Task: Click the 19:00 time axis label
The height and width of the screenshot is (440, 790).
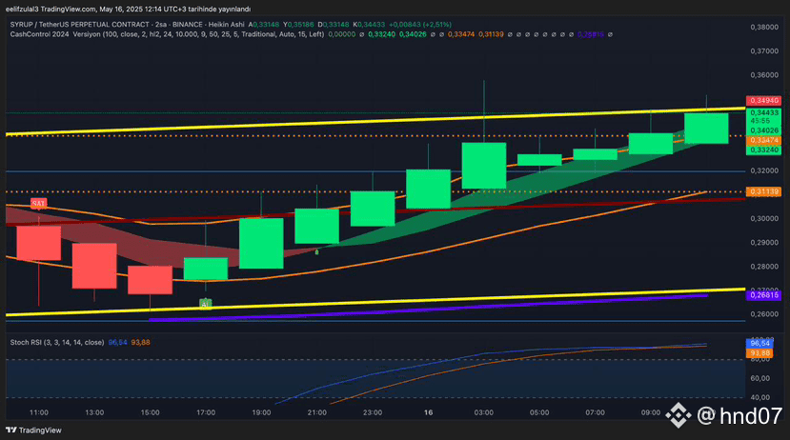Action: (261, 412)
